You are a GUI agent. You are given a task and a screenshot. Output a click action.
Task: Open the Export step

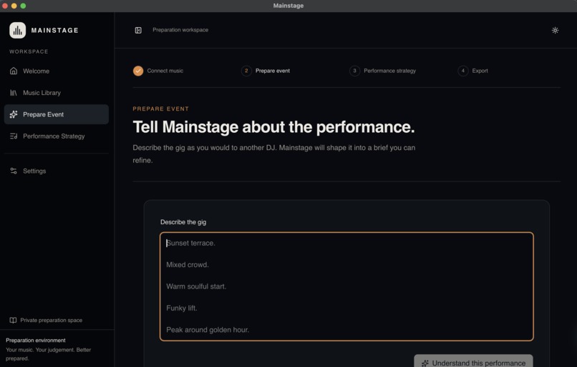[x=473, y=71]
